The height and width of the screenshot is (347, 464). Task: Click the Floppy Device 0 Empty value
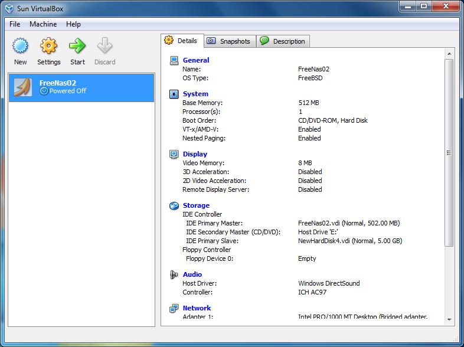pos(307,258)
